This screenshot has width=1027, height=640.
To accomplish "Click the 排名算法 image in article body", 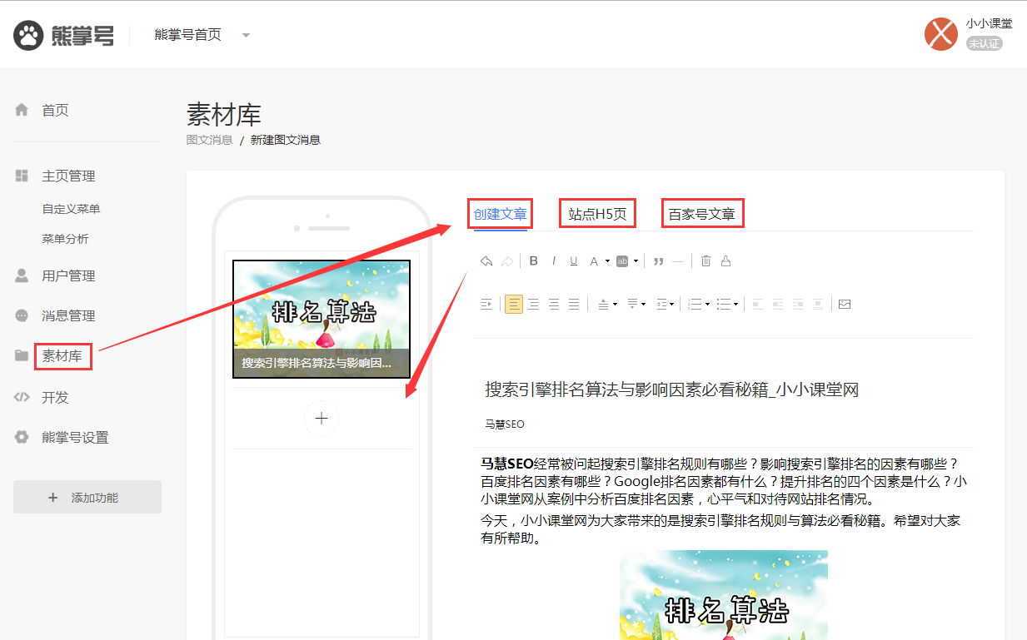I will click(x=723, y=595).
